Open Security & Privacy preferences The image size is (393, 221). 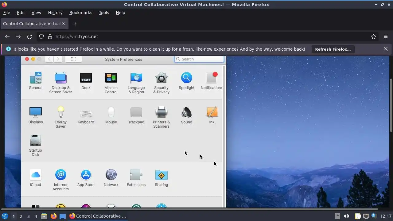point(161,83)
